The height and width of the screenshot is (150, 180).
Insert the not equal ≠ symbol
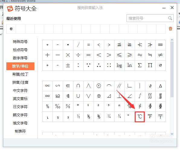click(160, 55)
